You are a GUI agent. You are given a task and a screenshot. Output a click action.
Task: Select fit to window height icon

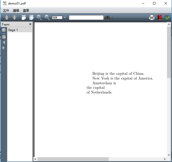pyautogui.click(x=31, y=17)
